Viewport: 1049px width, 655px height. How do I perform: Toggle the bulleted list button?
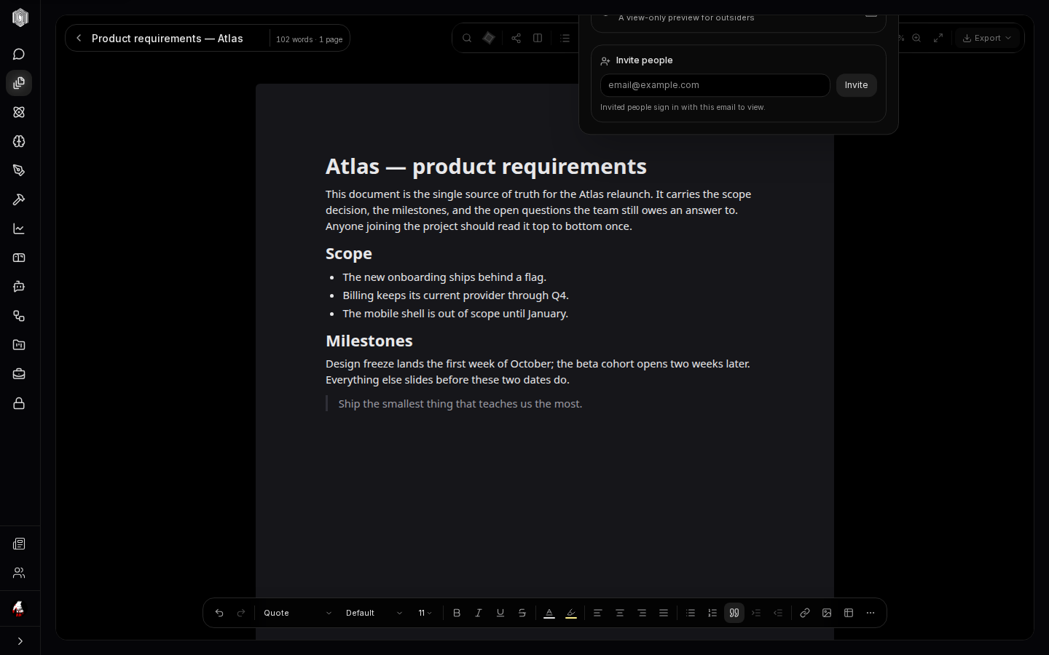[691, 613]
